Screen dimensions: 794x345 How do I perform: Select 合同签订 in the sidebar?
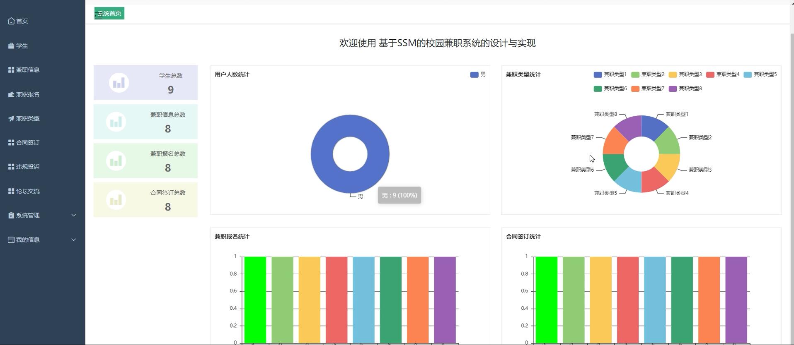(x=43, y=142)
